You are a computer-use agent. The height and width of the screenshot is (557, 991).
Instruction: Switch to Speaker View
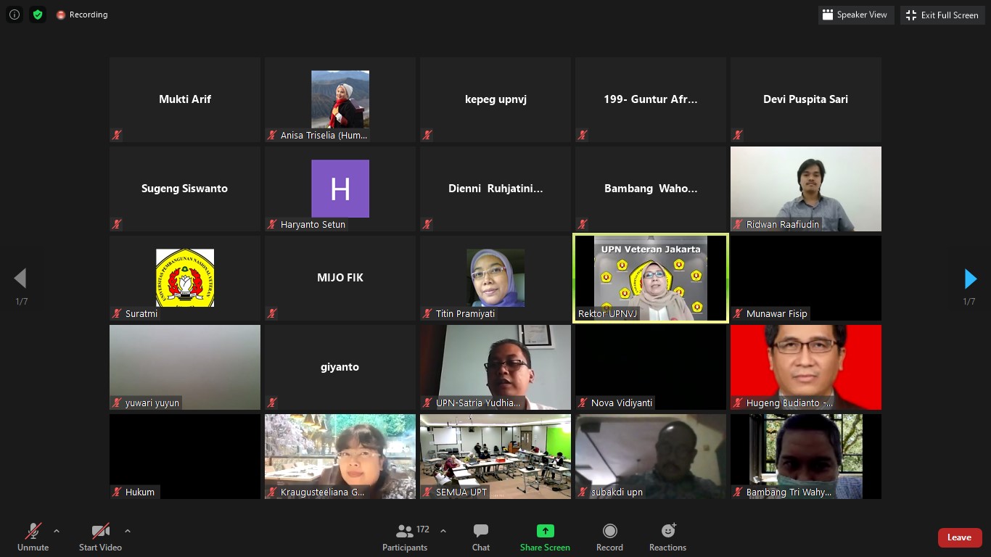(855, 15)
